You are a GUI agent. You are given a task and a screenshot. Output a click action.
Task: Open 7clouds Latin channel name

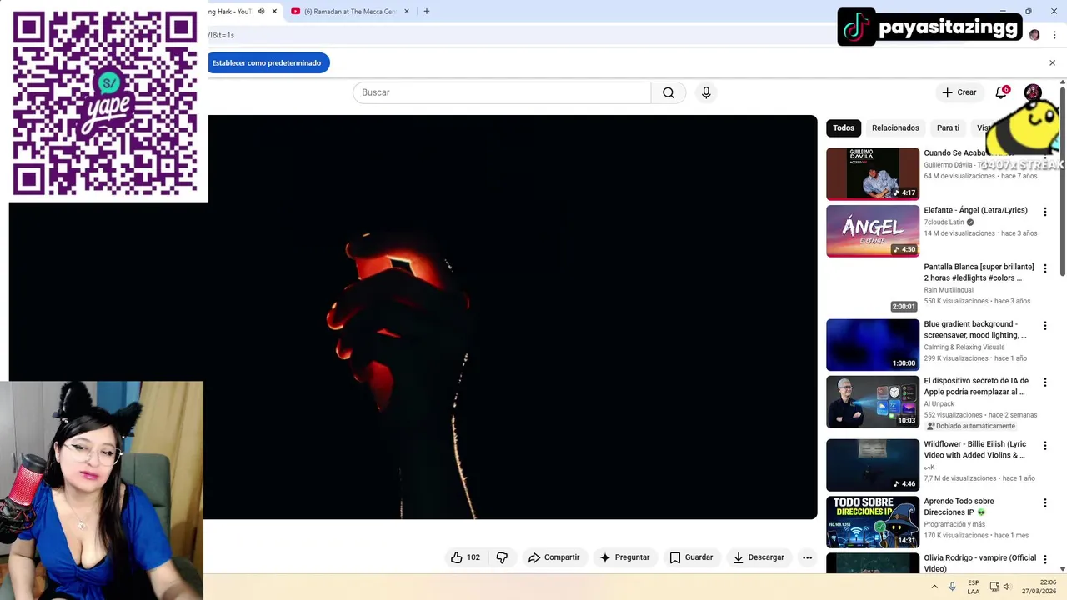(x=944, y=222)
